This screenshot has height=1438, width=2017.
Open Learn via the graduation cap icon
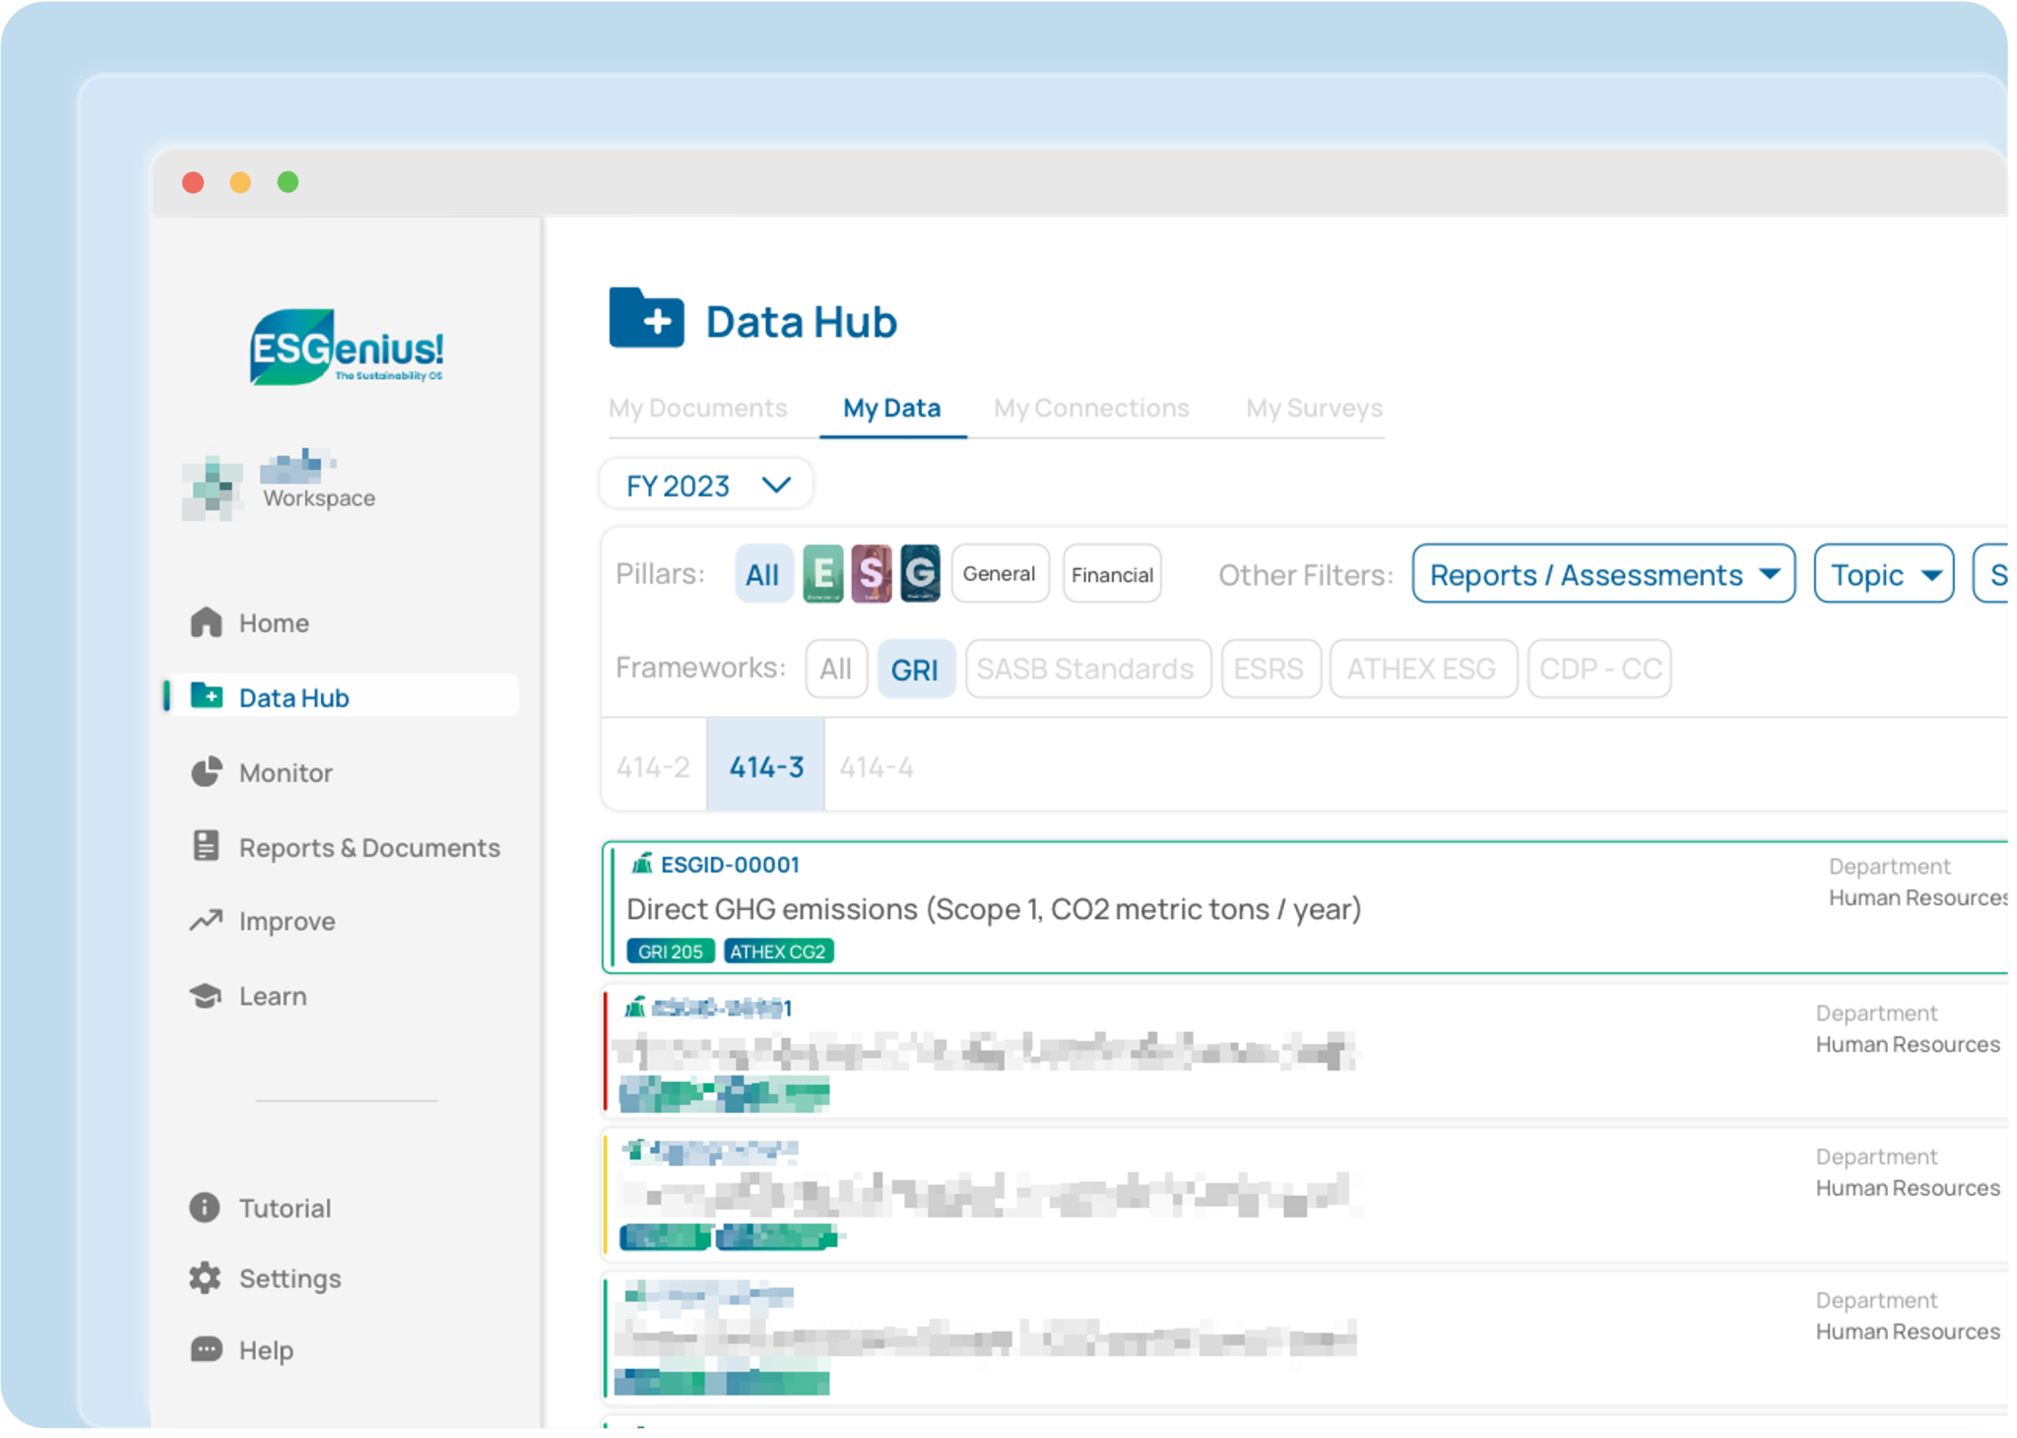click(x=207, y=996)
